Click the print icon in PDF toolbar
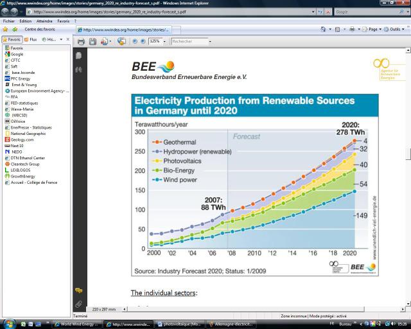 coord(81,41)
